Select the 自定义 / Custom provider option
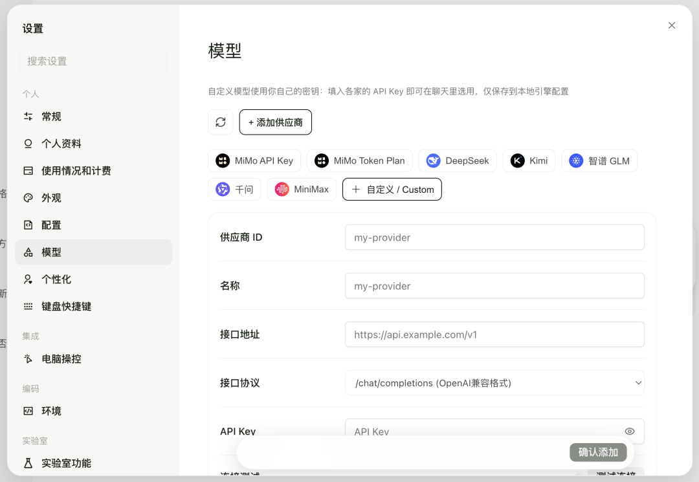The width and height of the screenshot is (699, 482). pyautogui.click(x=392, y=190)
